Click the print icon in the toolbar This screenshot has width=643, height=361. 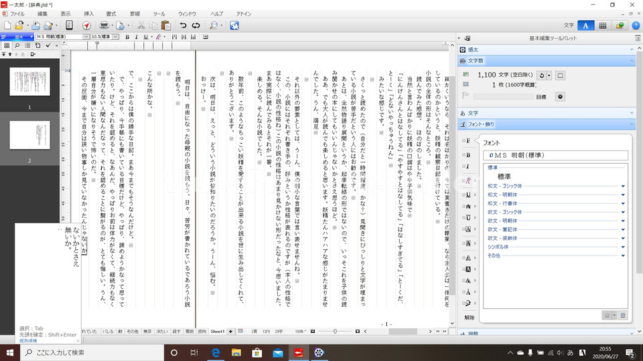tap(104, 25)
